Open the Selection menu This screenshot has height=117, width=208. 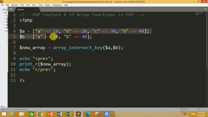click(15, 5)
